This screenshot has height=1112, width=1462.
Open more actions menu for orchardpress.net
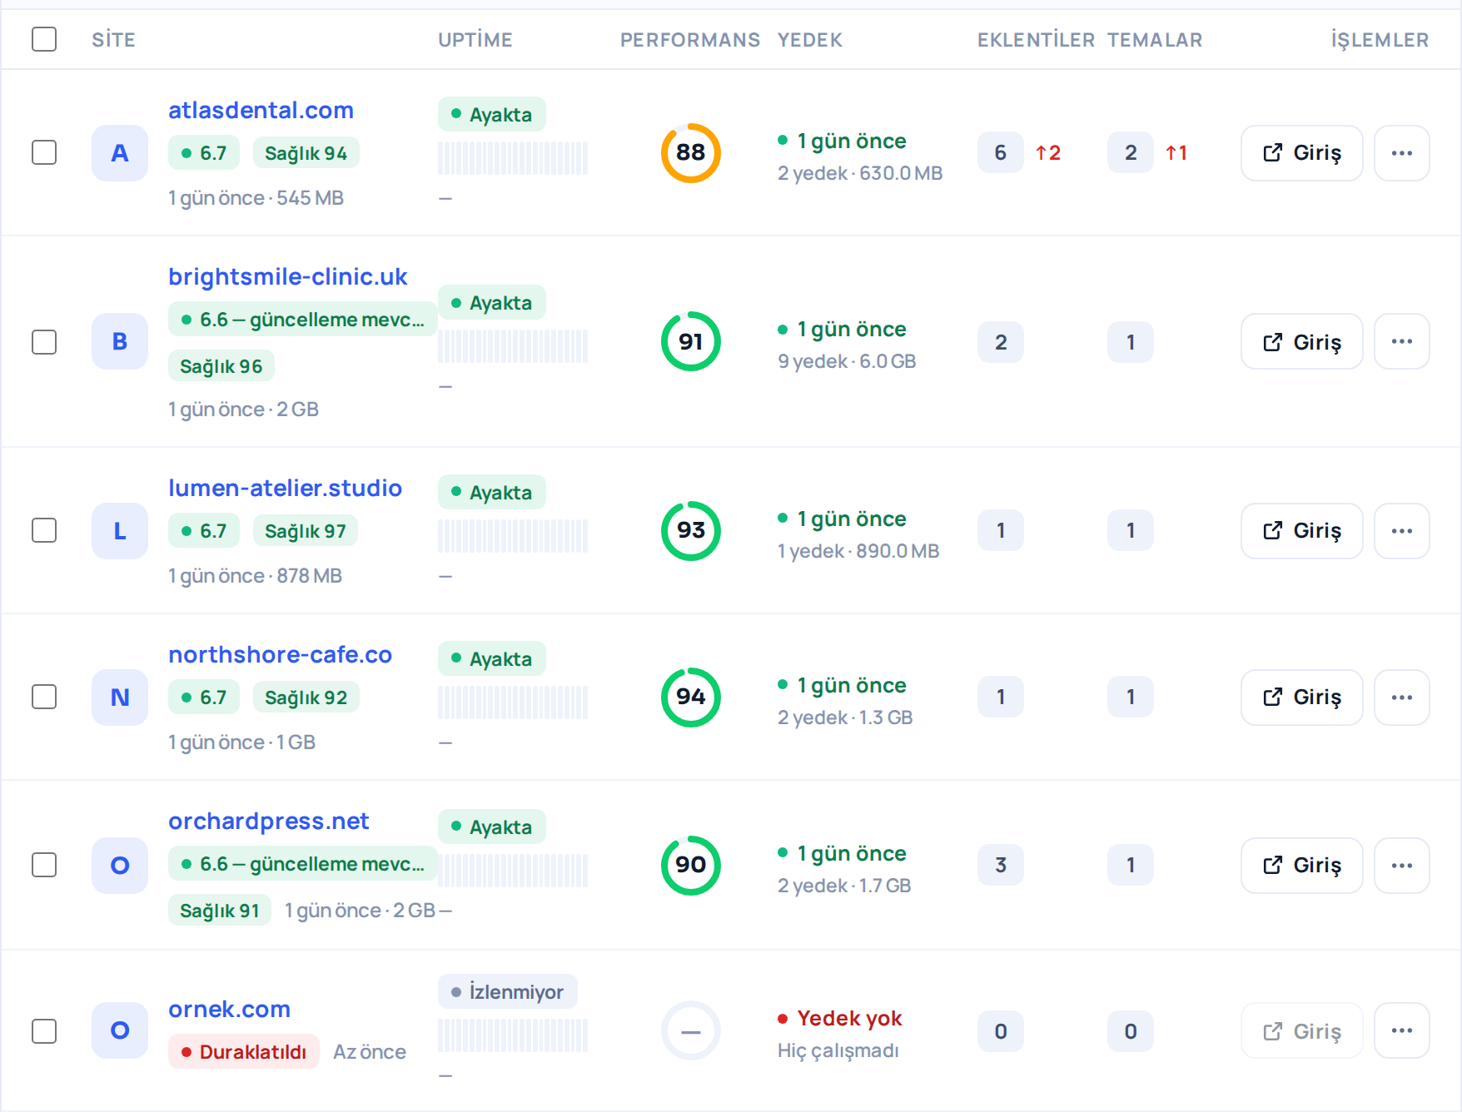coord(1402,866)
